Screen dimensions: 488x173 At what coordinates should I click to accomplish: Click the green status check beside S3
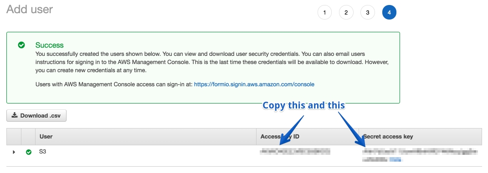[29, 152]
